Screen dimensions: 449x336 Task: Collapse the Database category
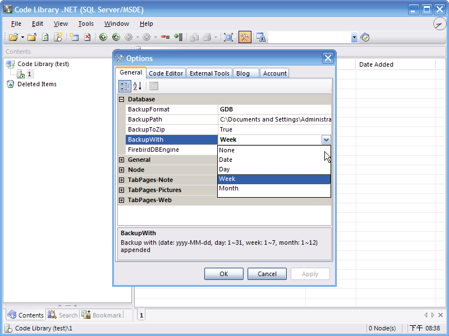[122, 100]
